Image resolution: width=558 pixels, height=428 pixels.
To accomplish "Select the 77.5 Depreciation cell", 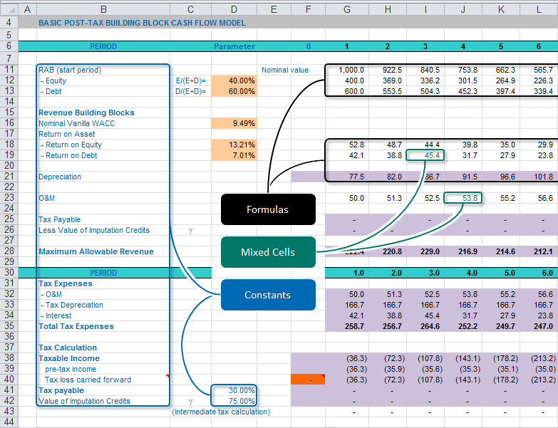I will click(347, 177).
